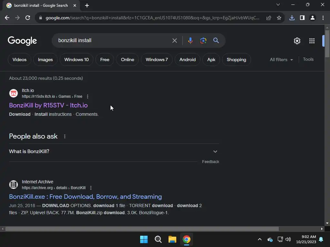Select the Online filter chip
Screen dimensions: 330x247
[x=127, y=59]
